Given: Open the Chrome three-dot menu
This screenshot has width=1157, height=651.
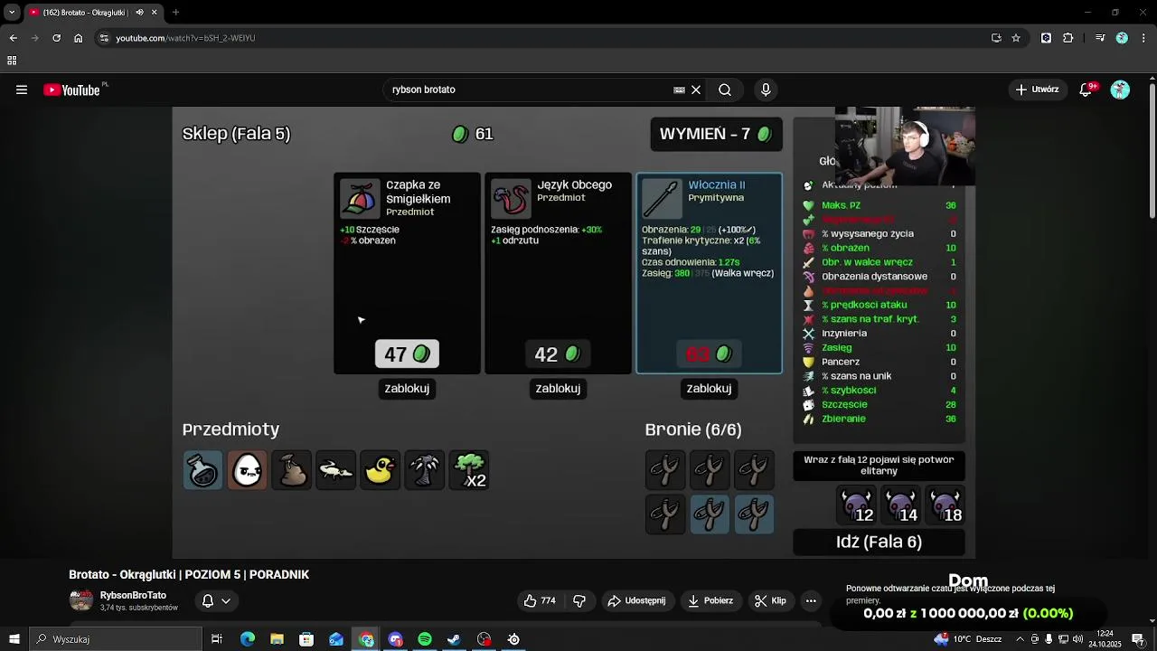Looking at the screenshot, I should (x=1143, y=38).
